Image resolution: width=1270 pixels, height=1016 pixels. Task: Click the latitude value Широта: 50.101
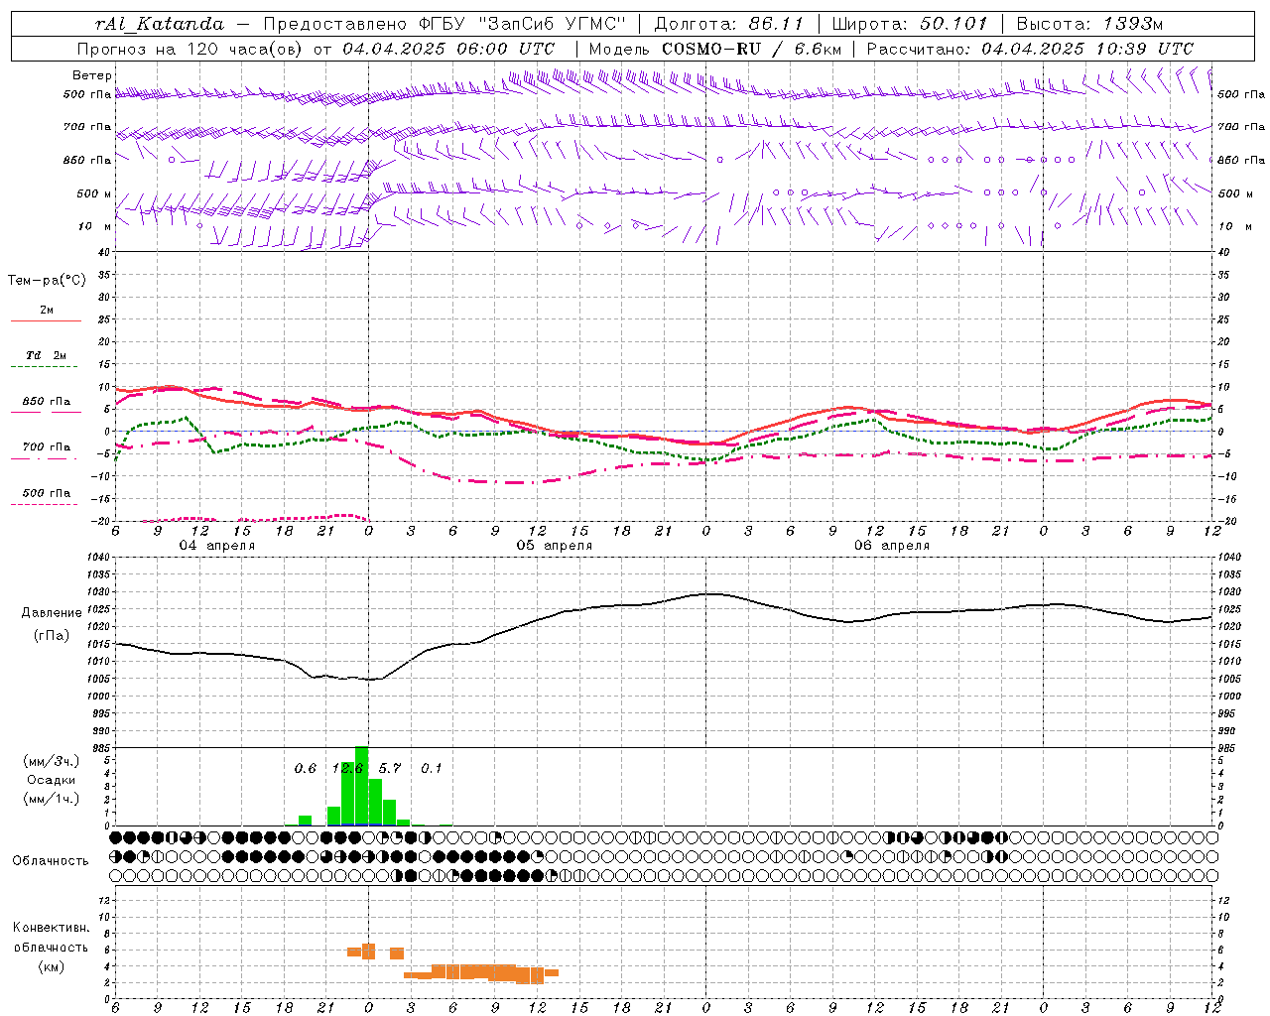click(x=909, y=23)
